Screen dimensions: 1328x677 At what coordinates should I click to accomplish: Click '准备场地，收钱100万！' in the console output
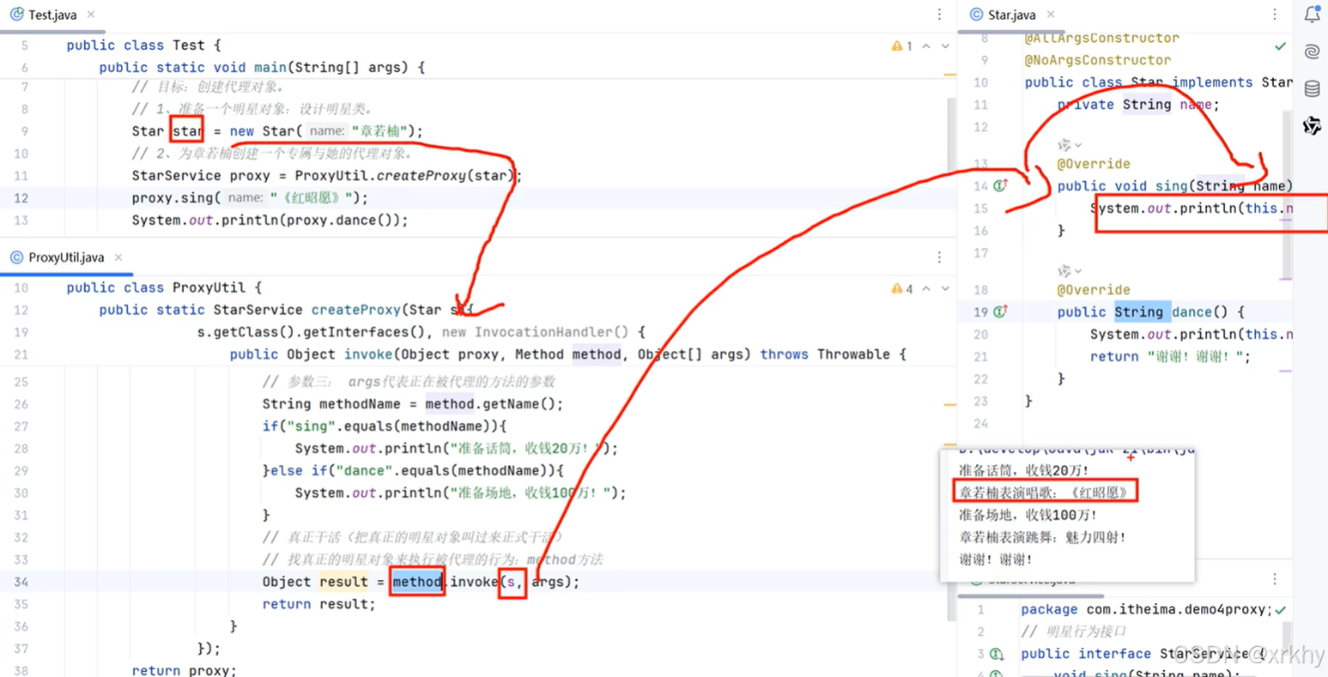(1028, 515)
